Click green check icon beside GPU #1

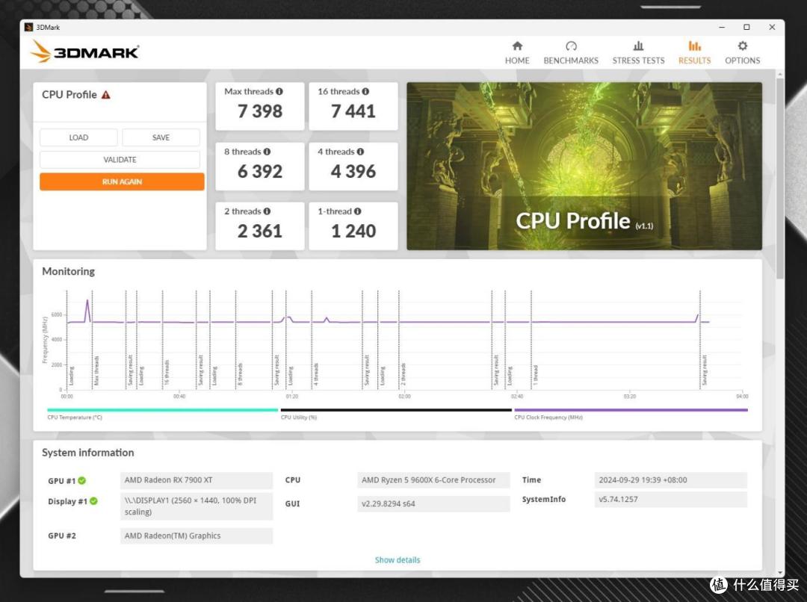[x=82, y=480]
